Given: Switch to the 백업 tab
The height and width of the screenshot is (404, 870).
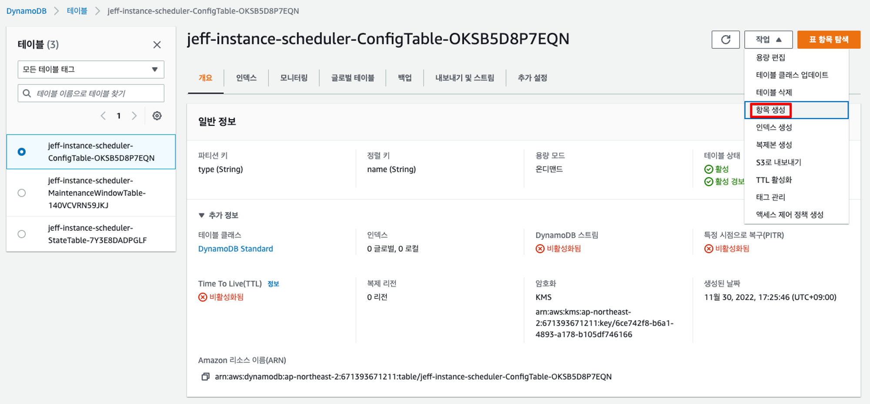Looking at the screenshot, I should pos(405,78).
